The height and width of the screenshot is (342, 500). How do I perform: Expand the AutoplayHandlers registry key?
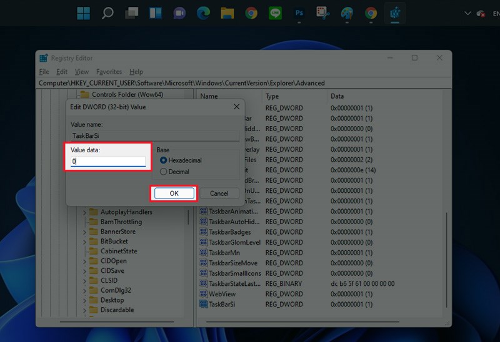point(85,212)
